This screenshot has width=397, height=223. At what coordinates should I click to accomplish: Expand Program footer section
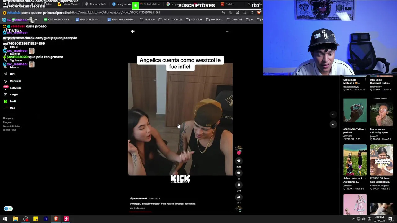point(8,122)
